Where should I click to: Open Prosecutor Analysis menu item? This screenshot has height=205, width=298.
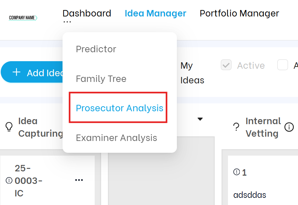click(119, 108)
